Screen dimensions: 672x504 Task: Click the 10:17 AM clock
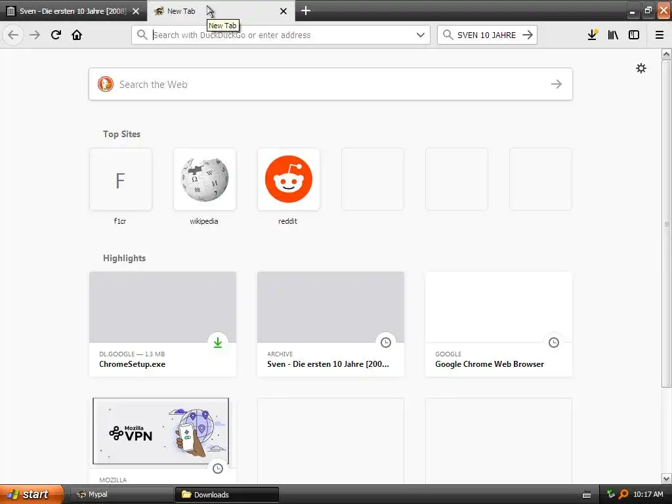click(648, 494)
